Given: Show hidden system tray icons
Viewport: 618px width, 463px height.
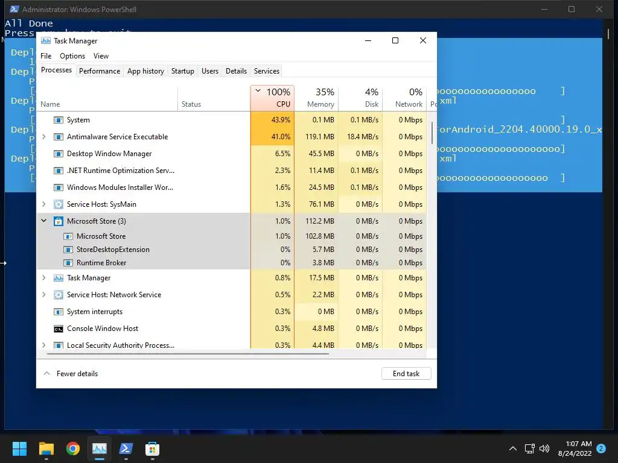Looking at the screenshot, I should point(513,449).
